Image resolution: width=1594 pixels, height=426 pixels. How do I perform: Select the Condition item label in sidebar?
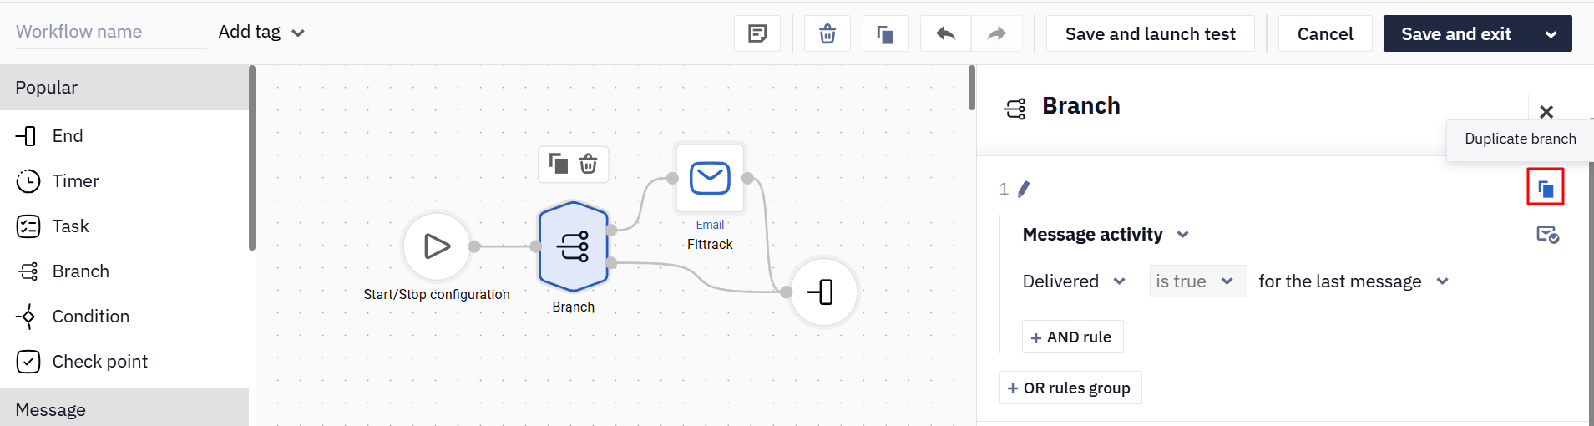pyautogui.click(x=91, y=317)
